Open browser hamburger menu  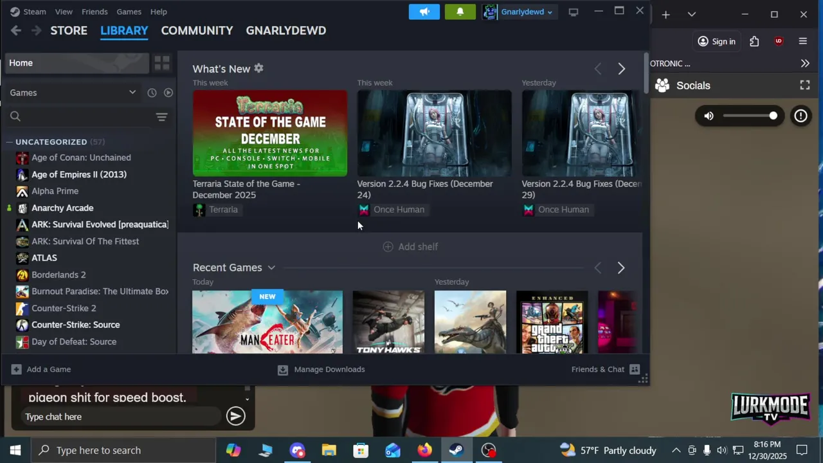click(802, 41)
